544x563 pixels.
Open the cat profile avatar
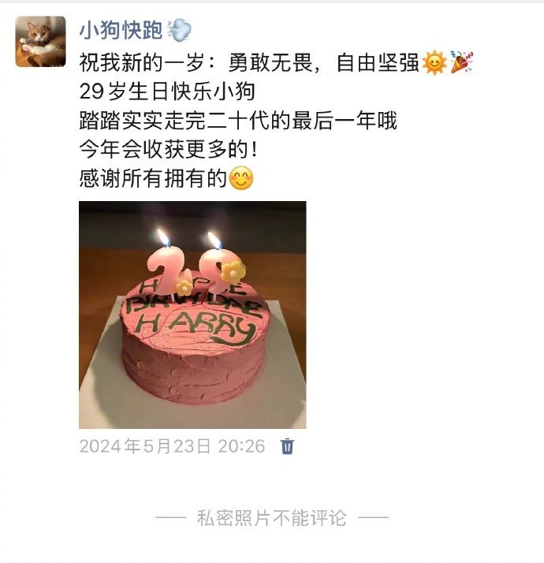click(x=40, y=41)
